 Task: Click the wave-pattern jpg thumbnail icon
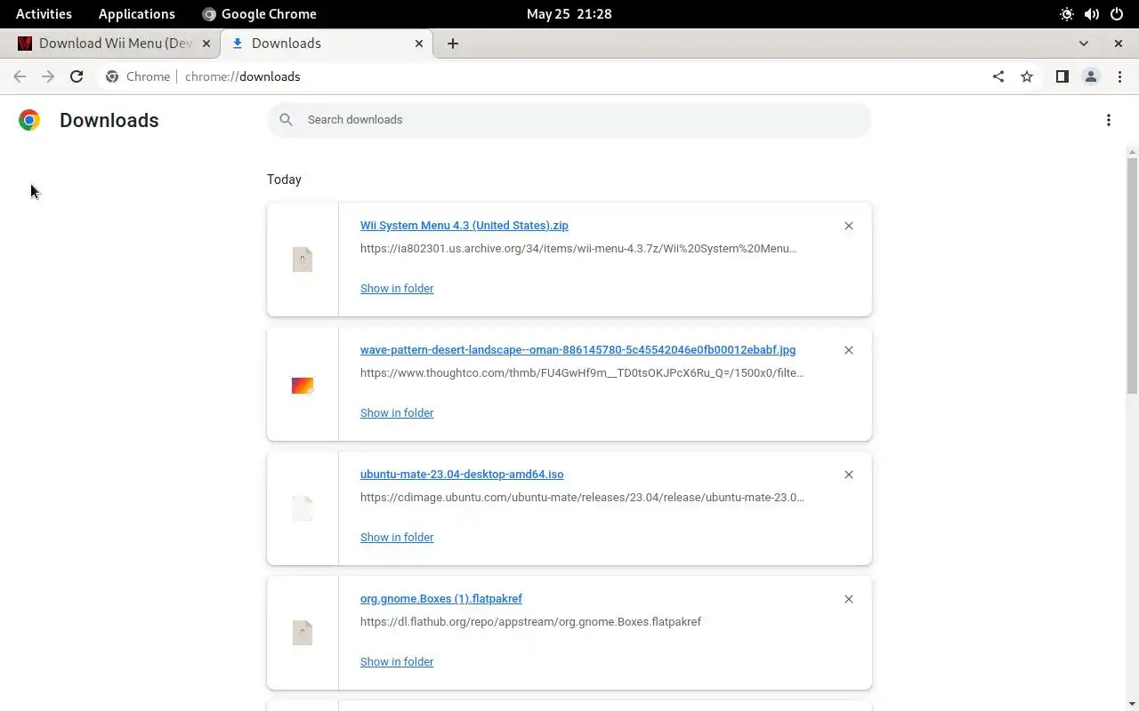[303, 385]
